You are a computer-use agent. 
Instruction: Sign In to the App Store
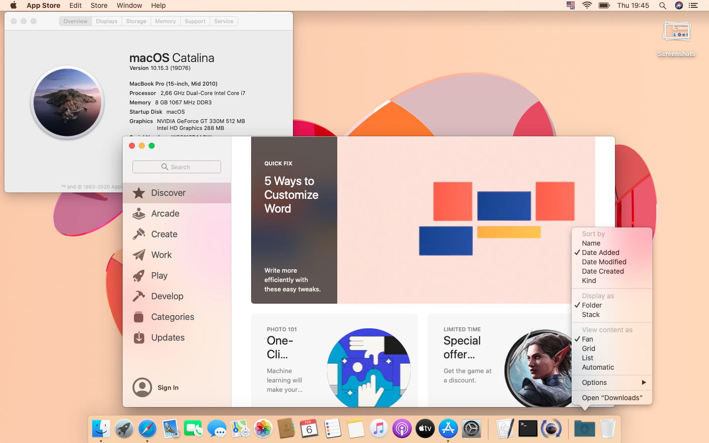[x=156, y=387]
